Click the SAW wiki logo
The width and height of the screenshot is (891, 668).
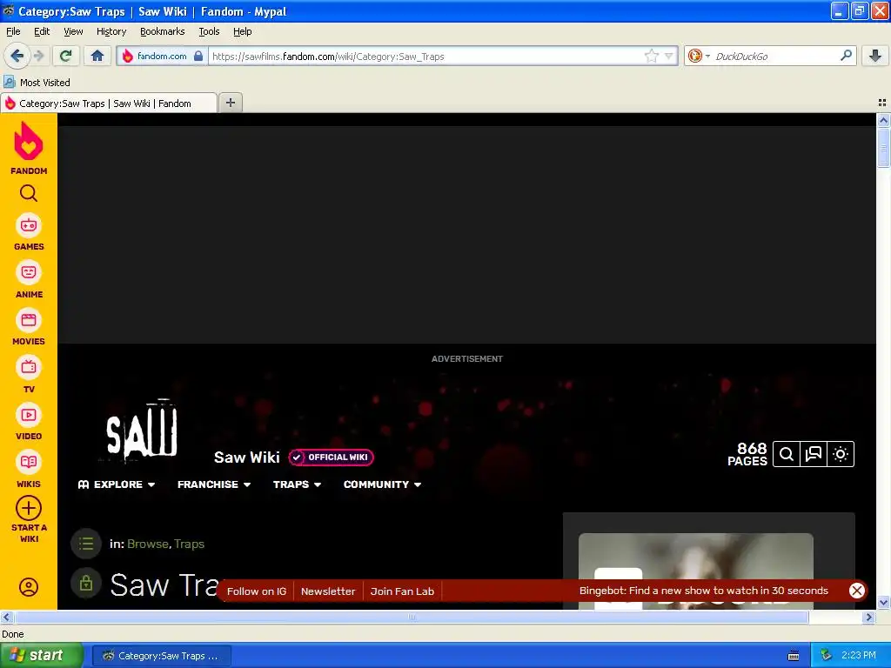tap(142, 430)
